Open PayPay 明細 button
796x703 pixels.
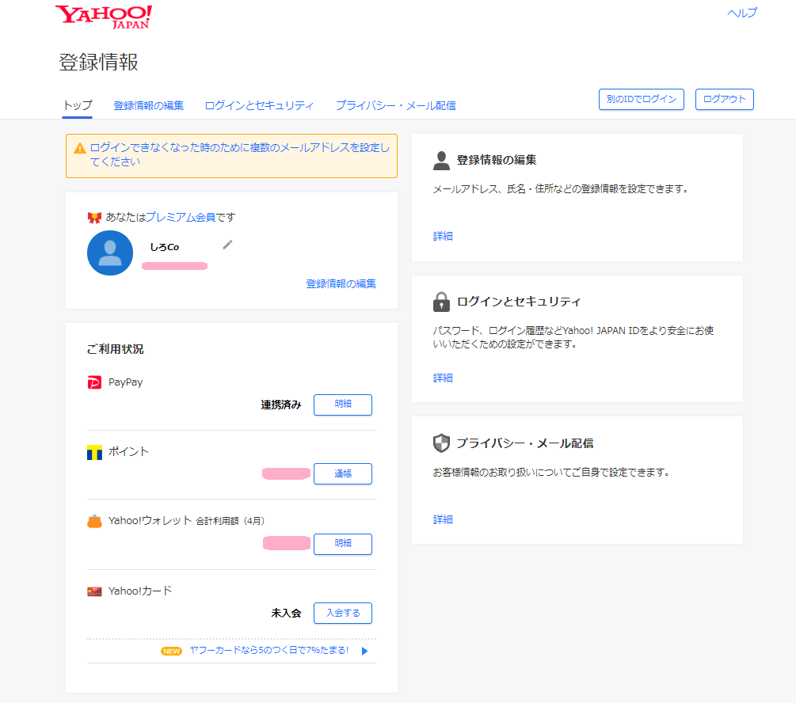342,405
